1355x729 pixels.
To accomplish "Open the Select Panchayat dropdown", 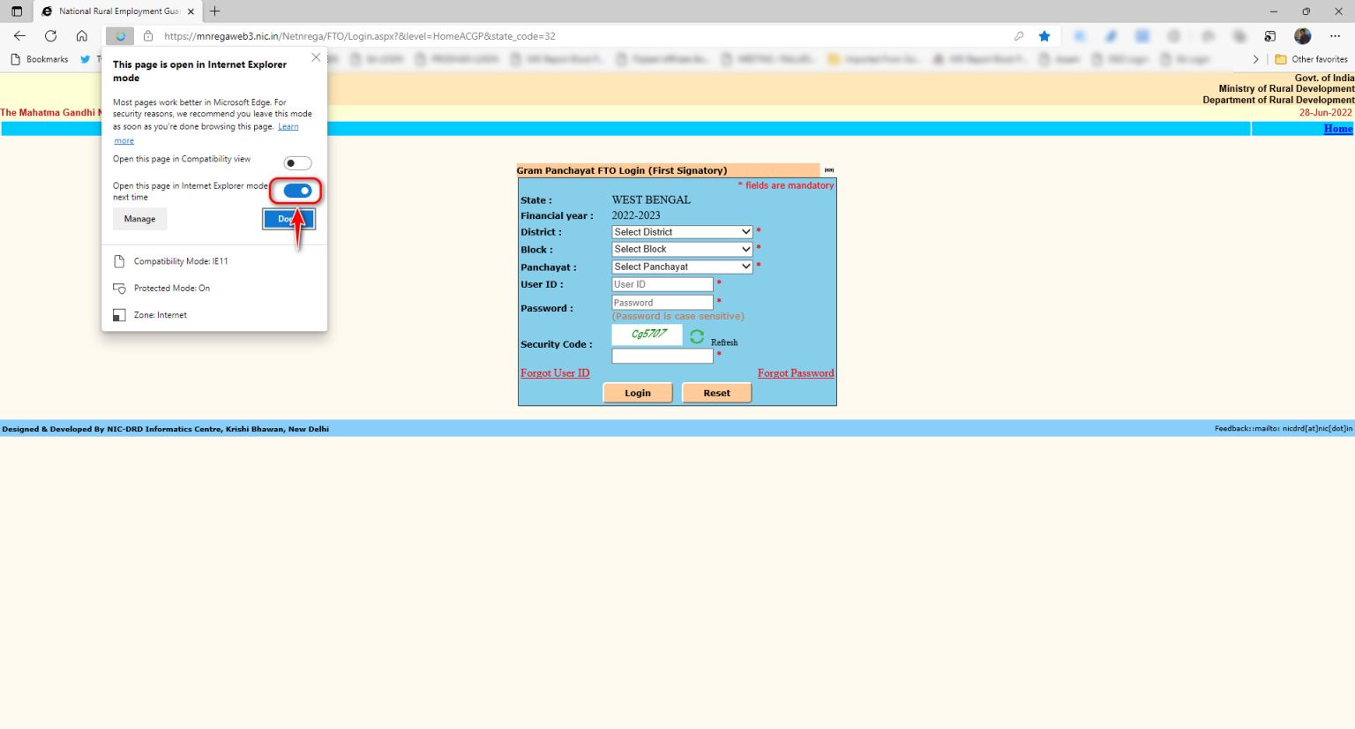I will (x=681, y=267).
